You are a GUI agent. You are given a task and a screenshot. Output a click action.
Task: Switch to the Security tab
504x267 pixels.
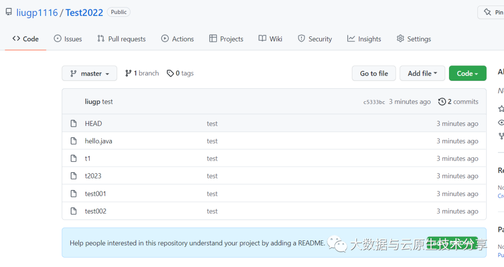(315, 39)
